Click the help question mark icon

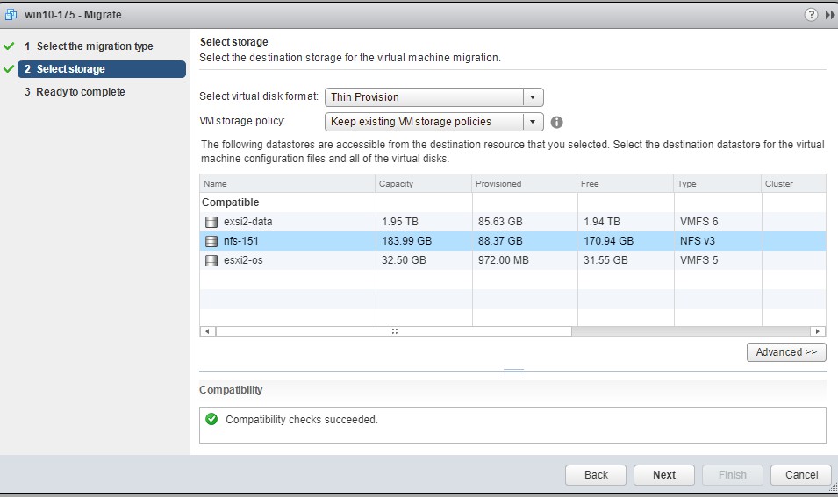tap(811, 14)
